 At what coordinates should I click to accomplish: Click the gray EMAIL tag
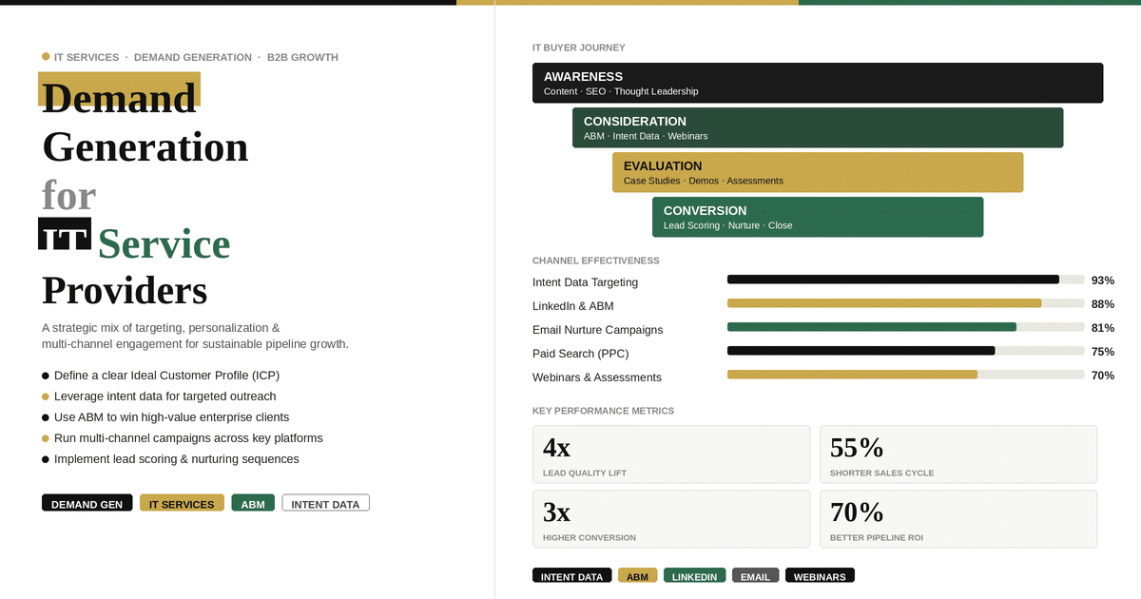(755, 576)
